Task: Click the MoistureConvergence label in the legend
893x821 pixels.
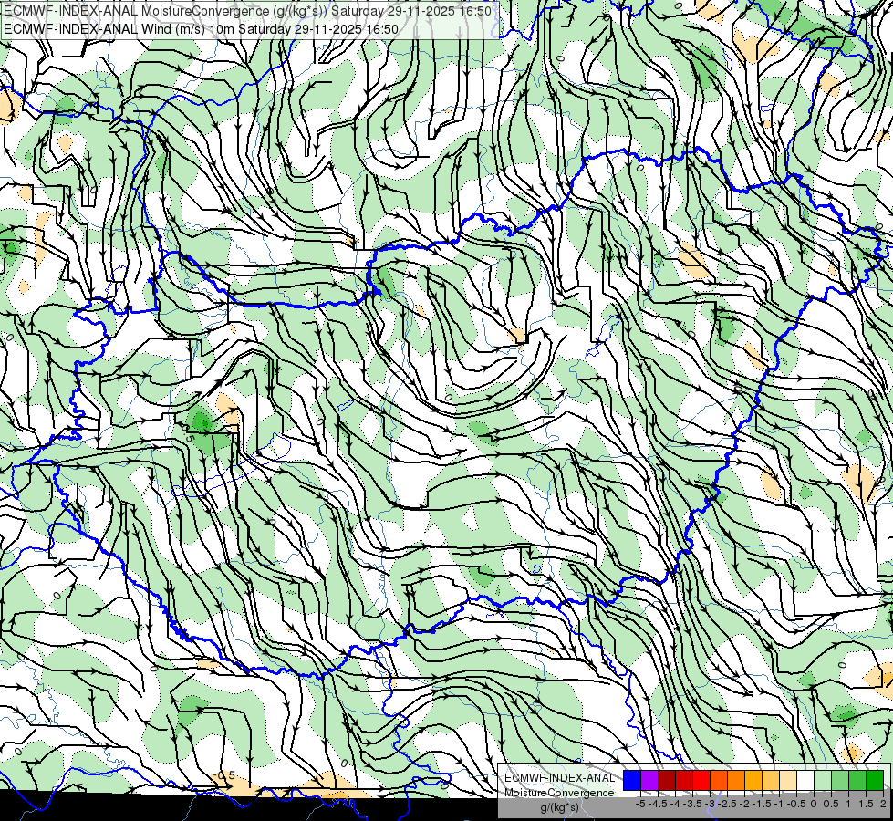Action: pos(559,793)
